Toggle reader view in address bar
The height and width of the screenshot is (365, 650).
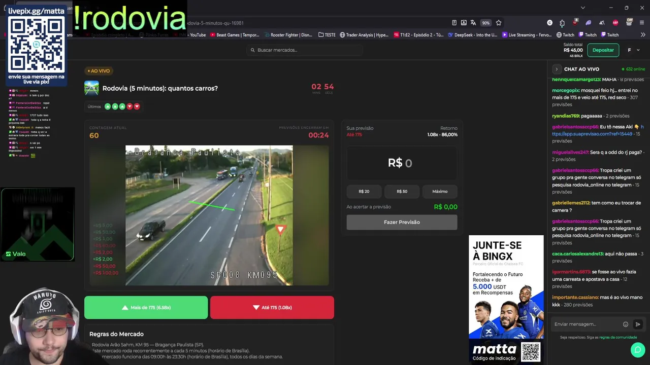[454, 23]
